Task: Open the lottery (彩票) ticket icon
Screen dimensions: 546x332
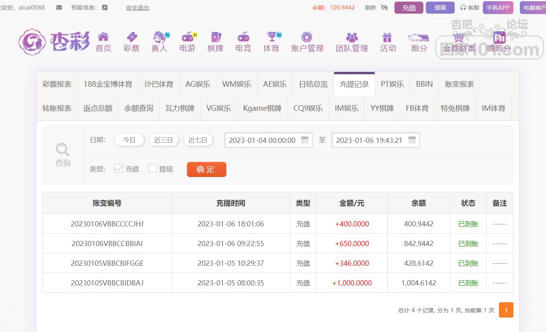Action: [x=131, y=37]
